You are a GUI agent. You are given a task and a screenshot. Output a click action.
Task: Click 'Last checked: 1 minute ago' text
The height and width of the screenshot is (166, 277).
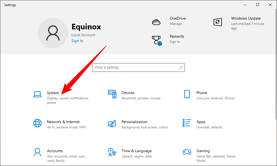(248, 26)
